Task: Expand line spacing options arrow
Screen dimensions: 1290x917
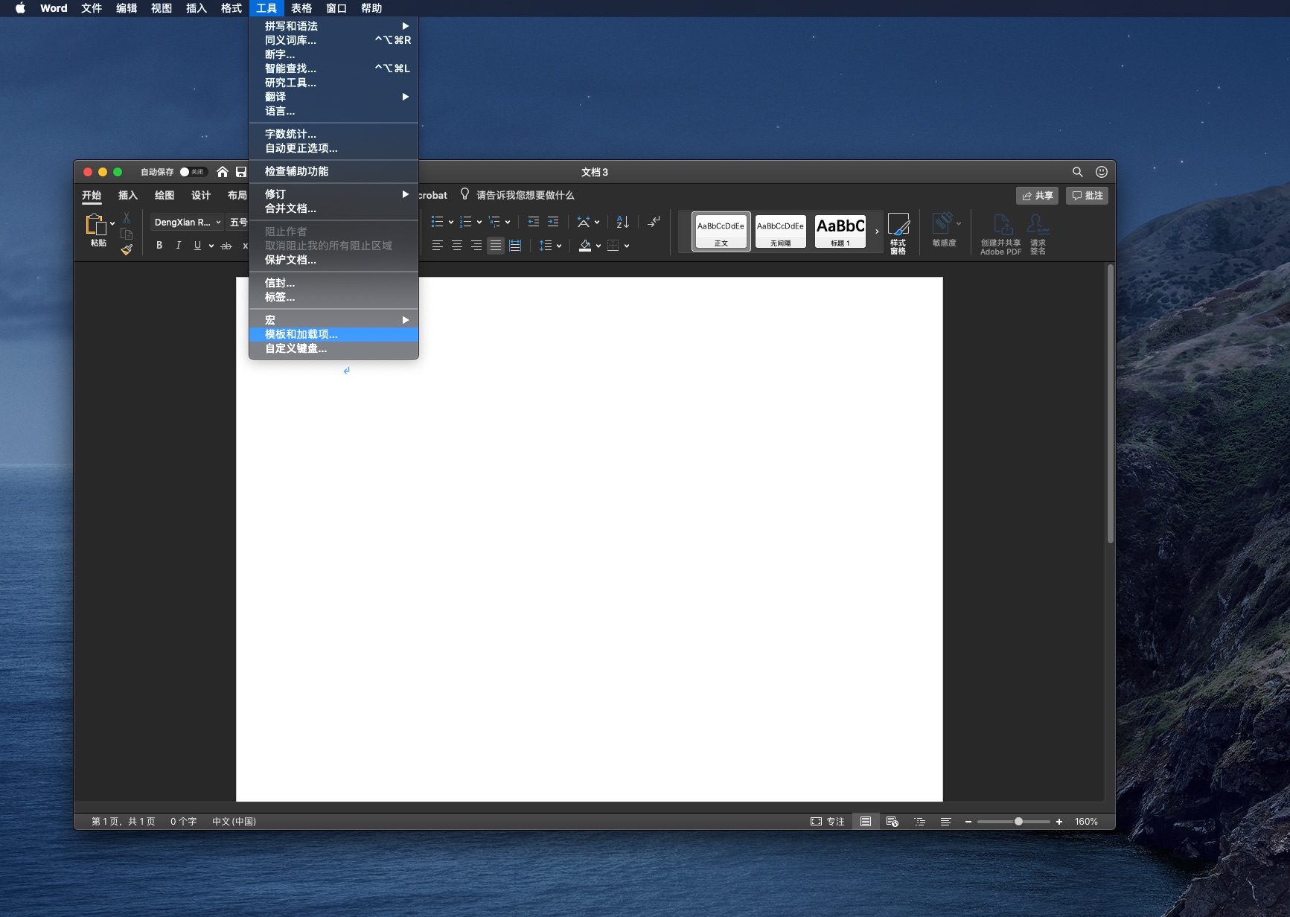Action: (x=559, y=246)
